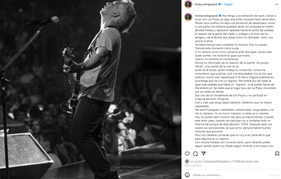The image size is (281, 179).
Task: Click the small liker avatar beside the likes text
Action: 187,162
